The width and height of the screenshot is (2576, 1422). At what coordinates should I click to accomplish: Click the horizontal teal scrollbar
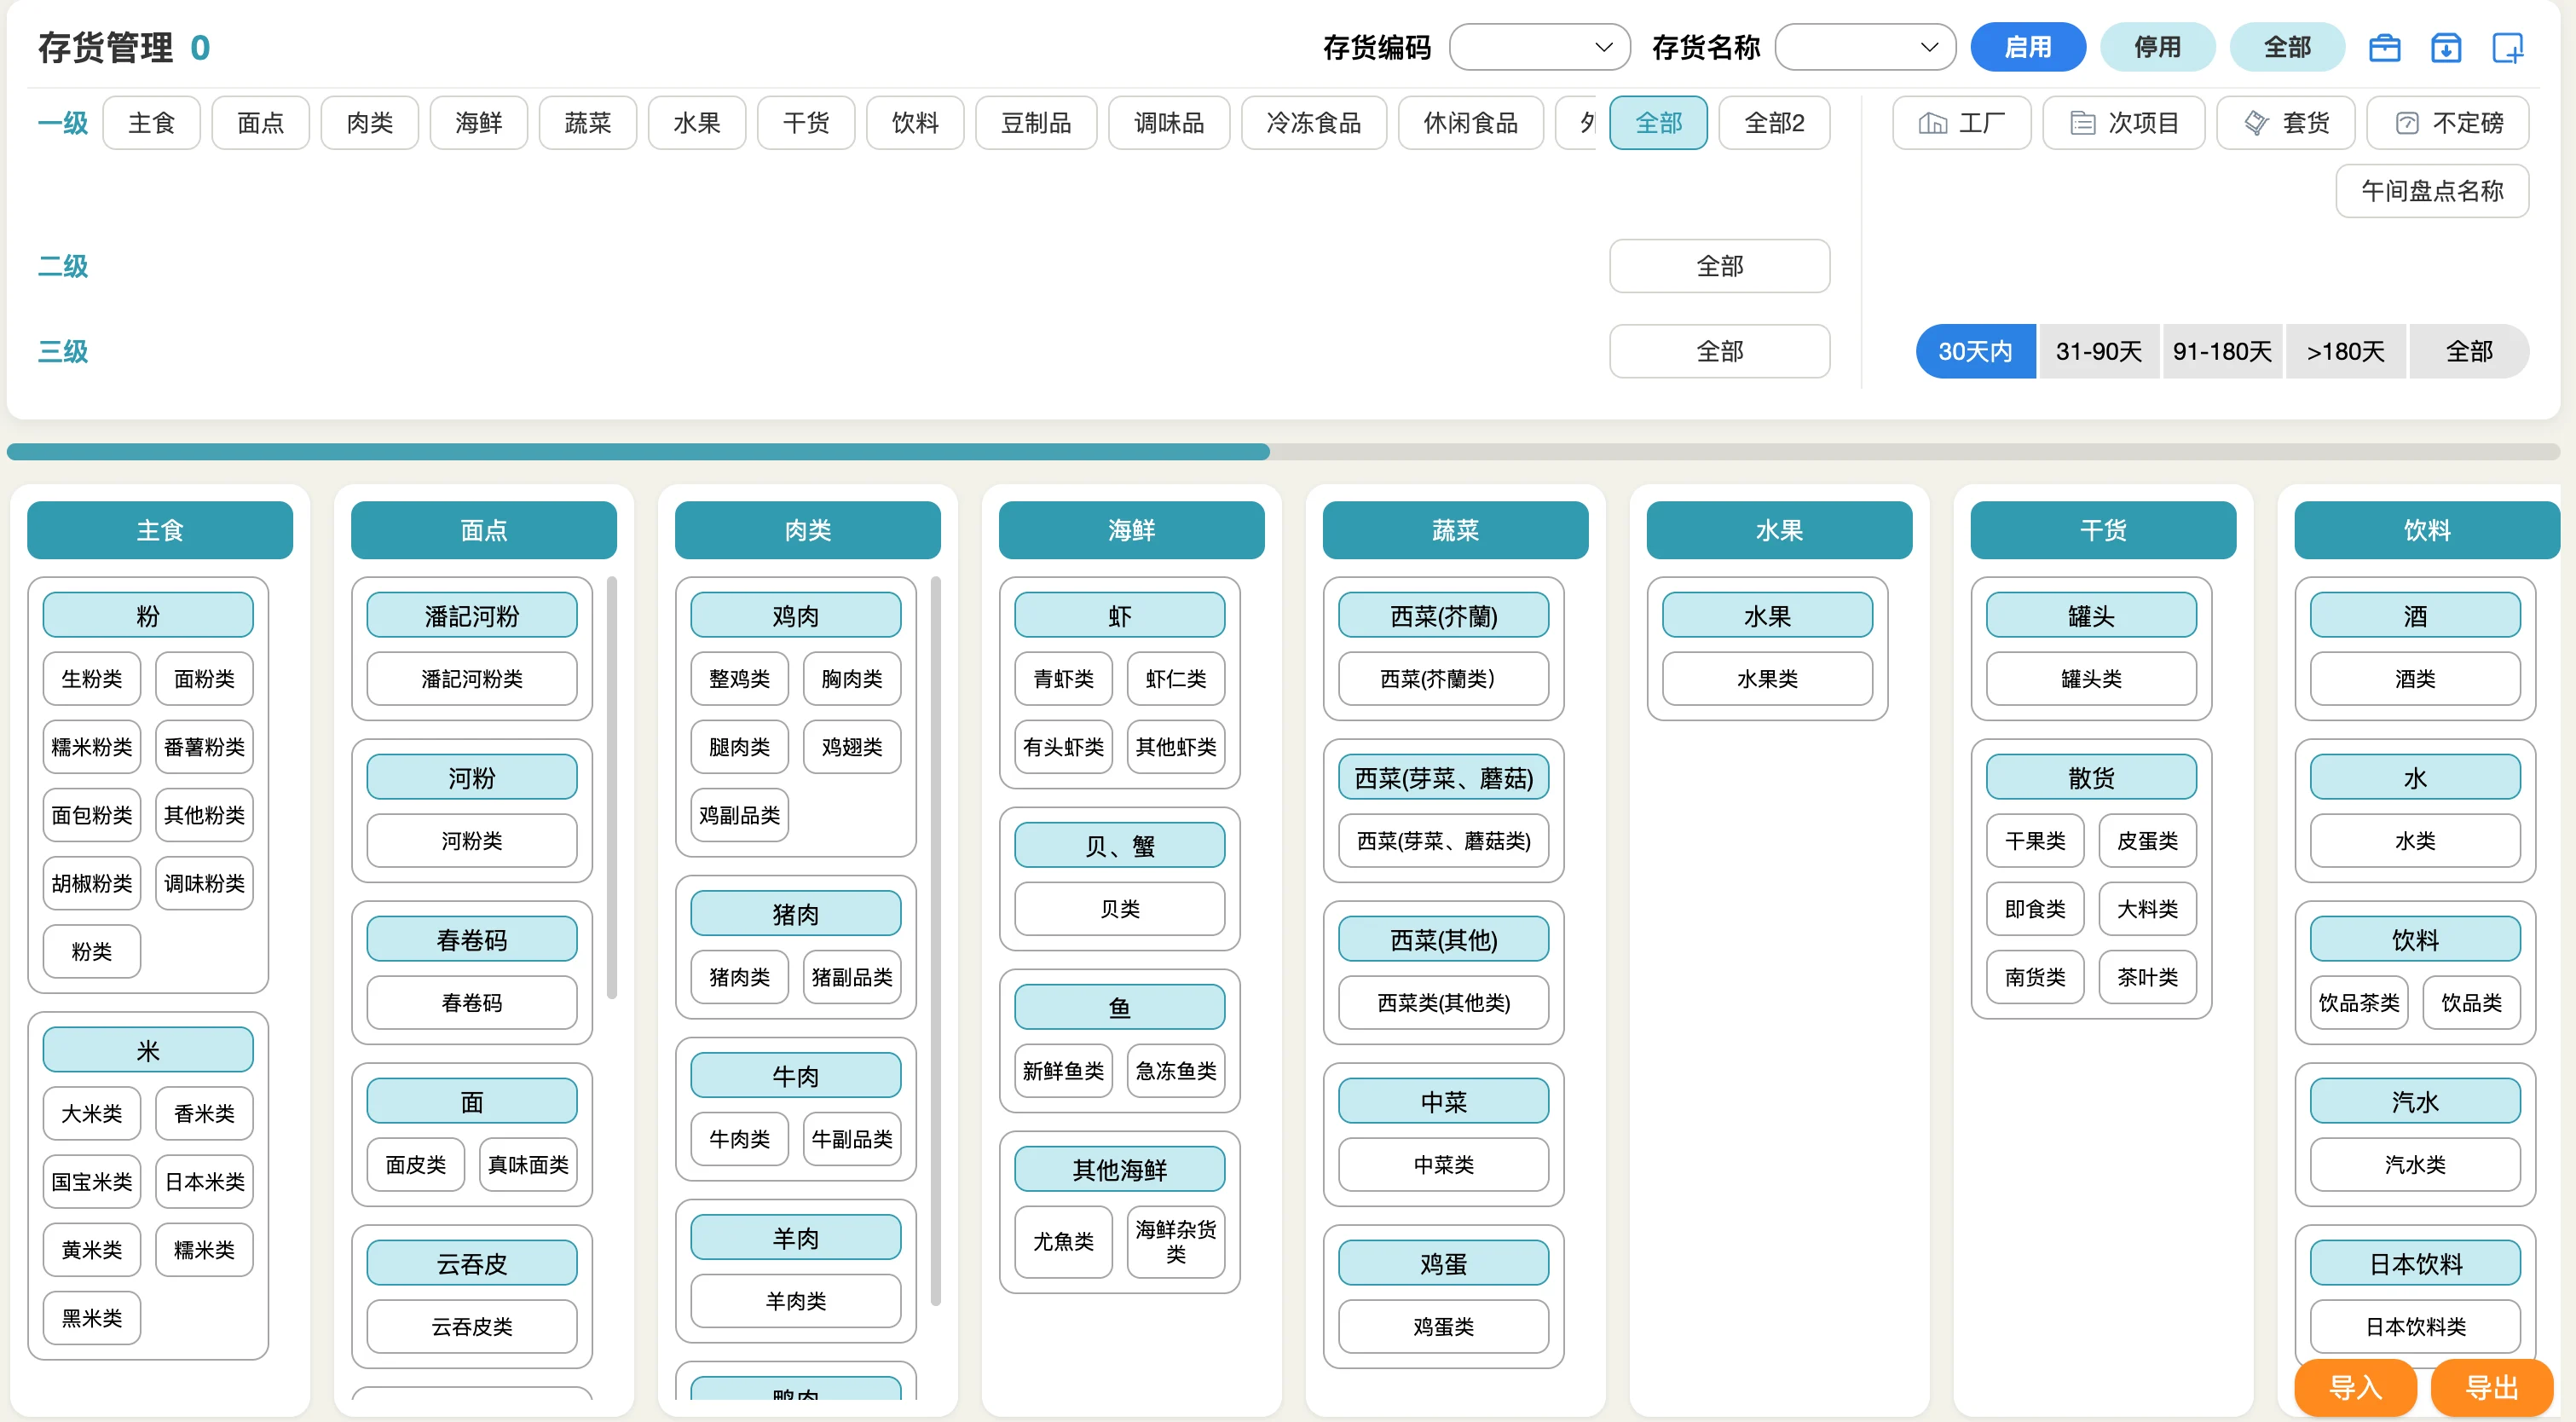pos(638,452)
